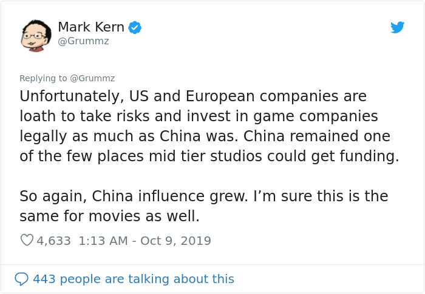Like the tweet with the heart icon

(27, 240)
